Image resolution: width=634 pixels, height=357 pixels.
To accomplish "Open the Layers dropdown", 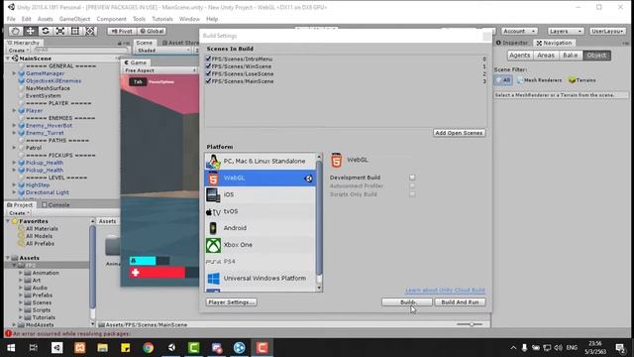I will coord(566,31).
